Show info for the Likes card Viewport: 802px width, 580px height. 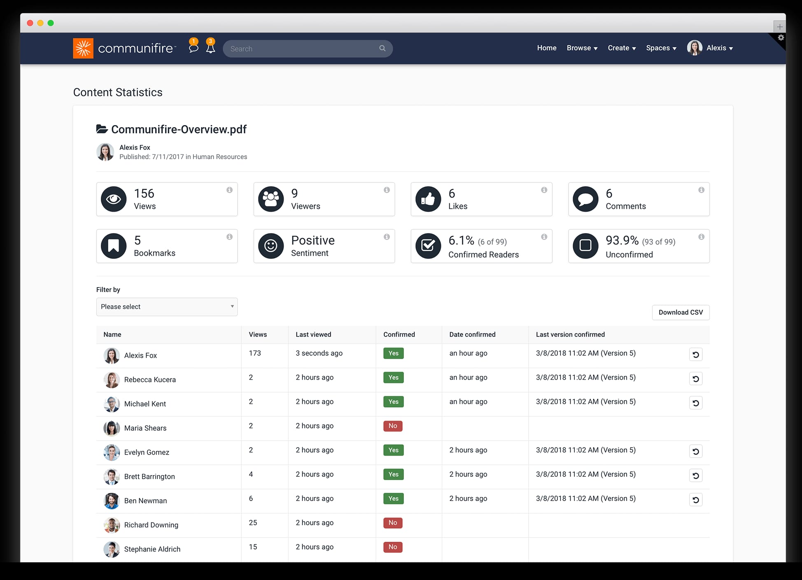point(544,190)
